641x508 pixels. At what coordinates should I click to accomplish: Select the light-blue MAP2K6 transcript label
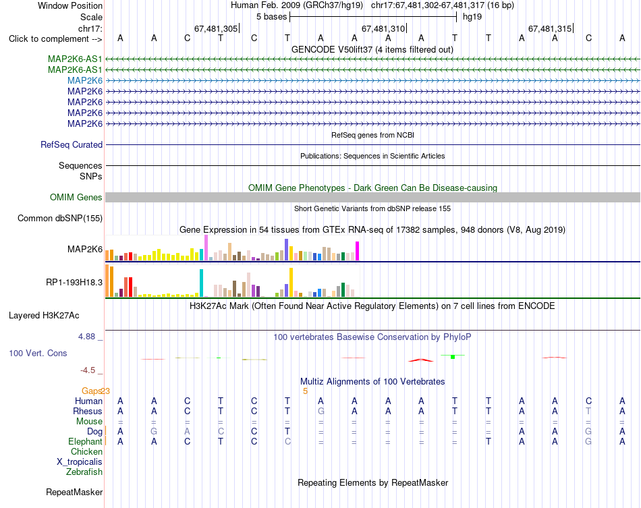click(85, 80)
